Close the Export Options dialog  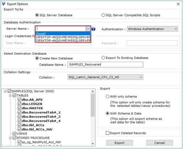pos(178,4)
